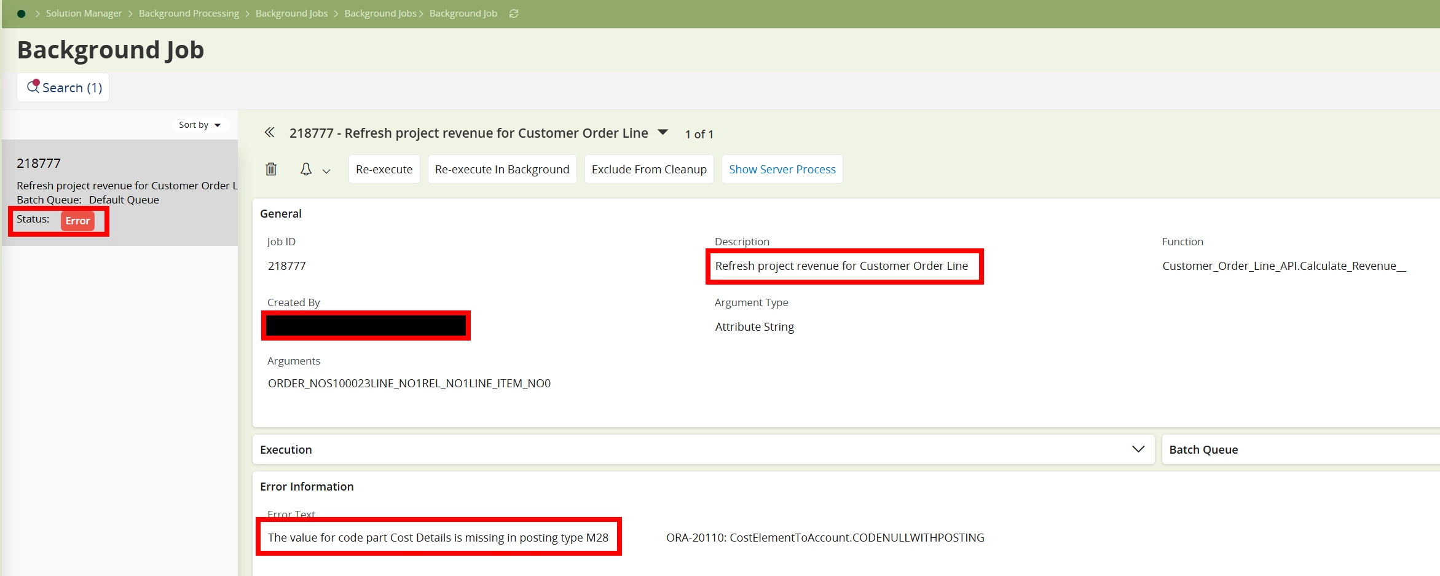Viewport: 1440px width, 576px height.
Task: Click Exclude From Cleanup button
Action: coord(649,169)
